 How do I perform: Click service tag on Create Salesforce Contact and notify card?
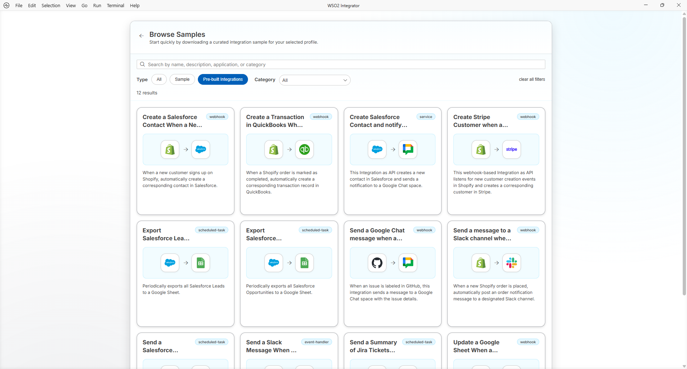(x=426, y=117)
